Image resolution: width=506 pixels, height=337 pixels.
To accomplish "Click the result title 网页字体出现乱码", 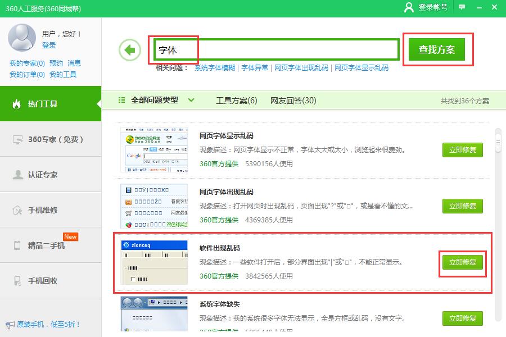I will coord(227,192).
